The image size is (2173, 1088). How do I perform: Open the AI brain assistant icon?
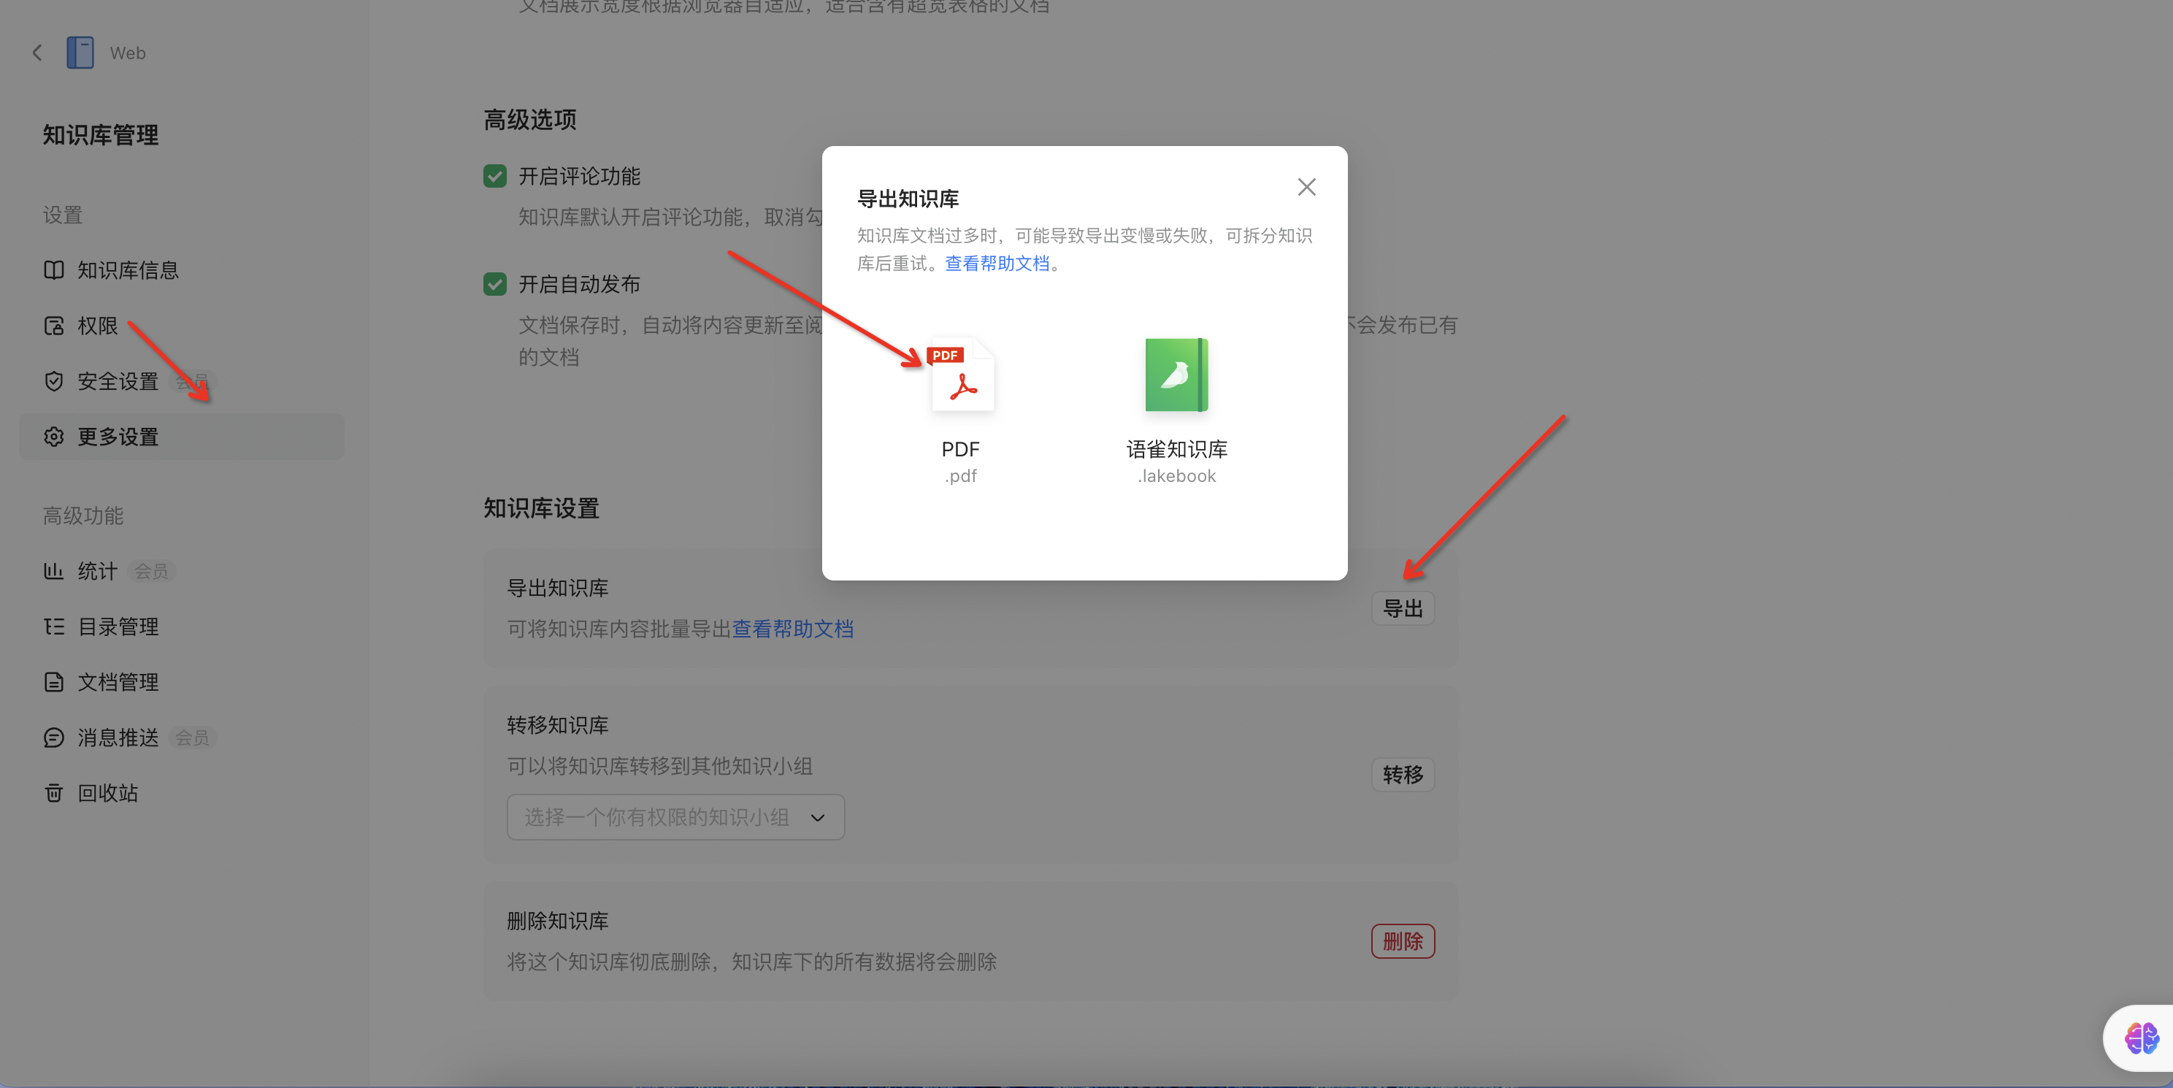click(x=2141, y=1038)
